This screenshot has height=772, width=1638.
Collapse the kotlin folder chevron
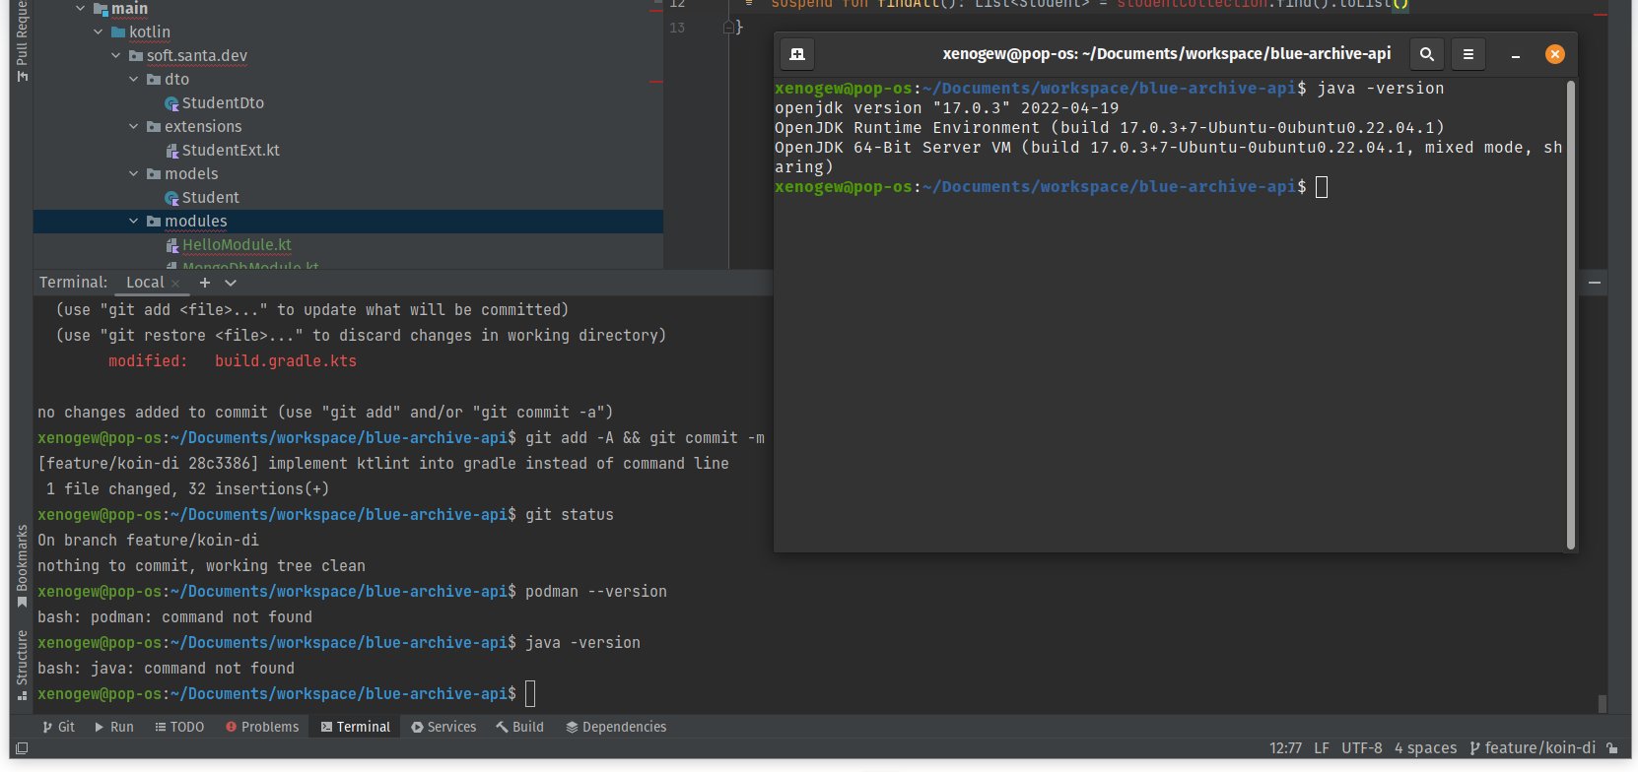[x=99, y=32]
